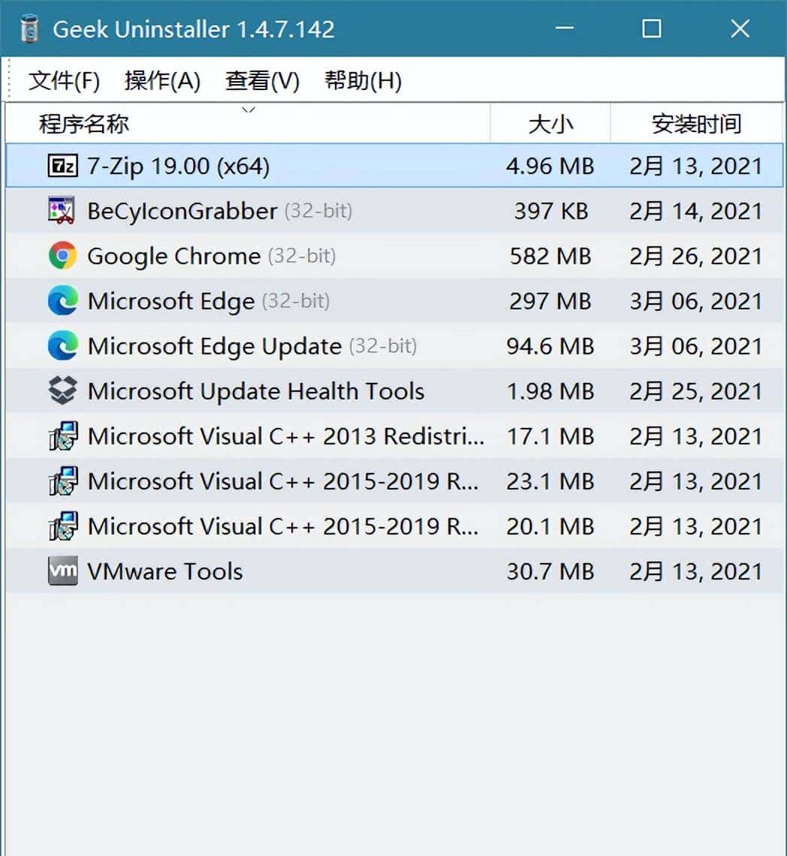Open the 操作(A) menu
Screen dimensions: 787x856
coord(163,81)
